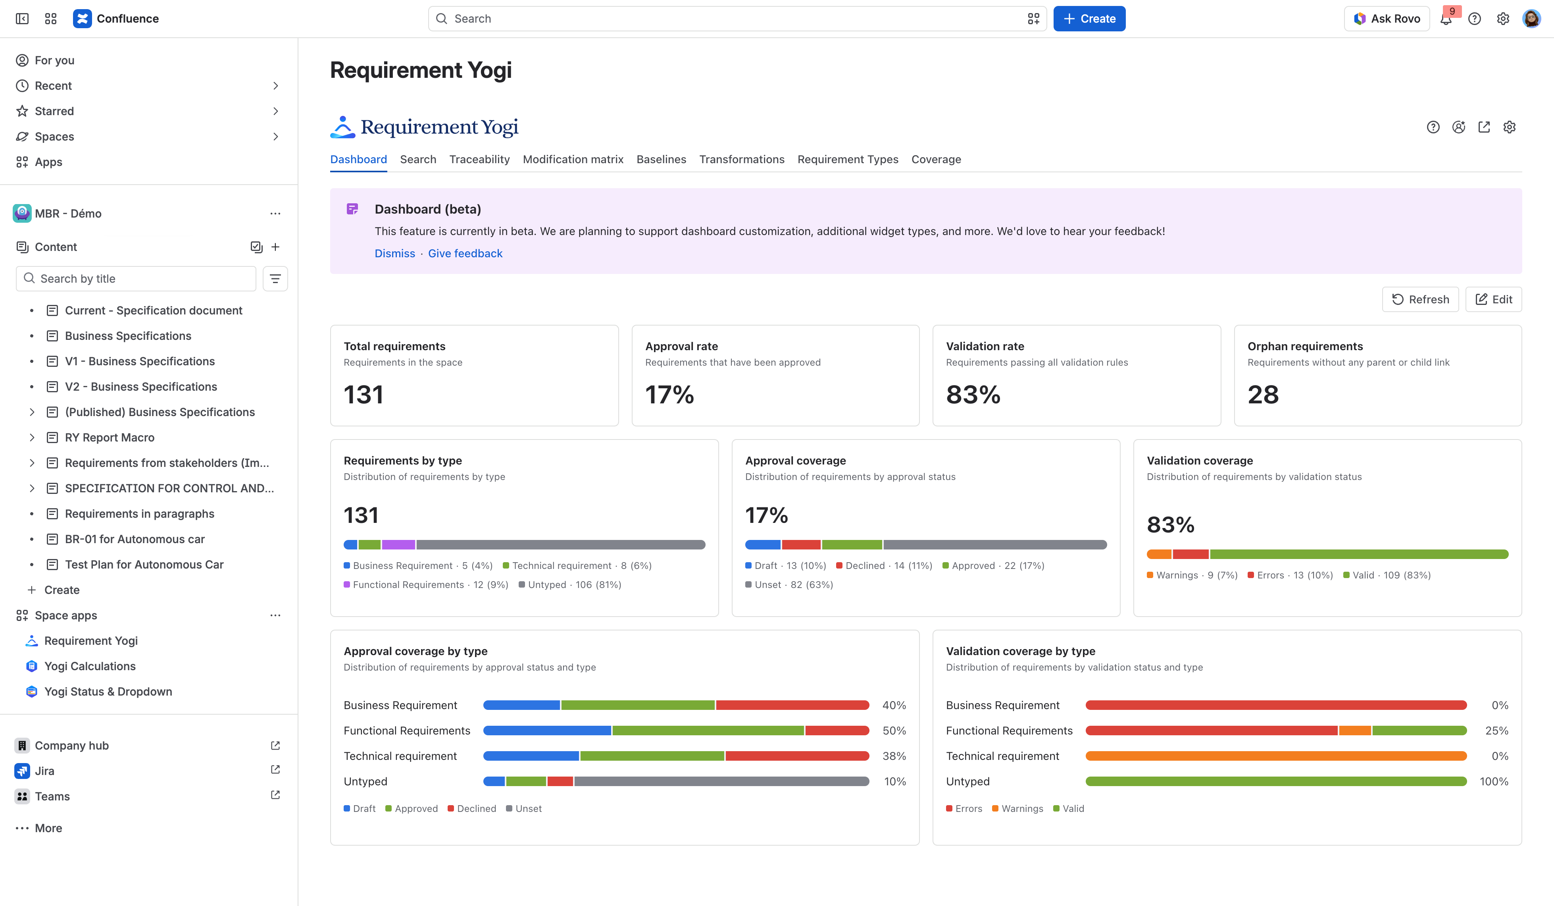Open Test Plan for Autonomous Car page
The width and height of the screenshot is (1554, 906).
[x=144, y=565]
